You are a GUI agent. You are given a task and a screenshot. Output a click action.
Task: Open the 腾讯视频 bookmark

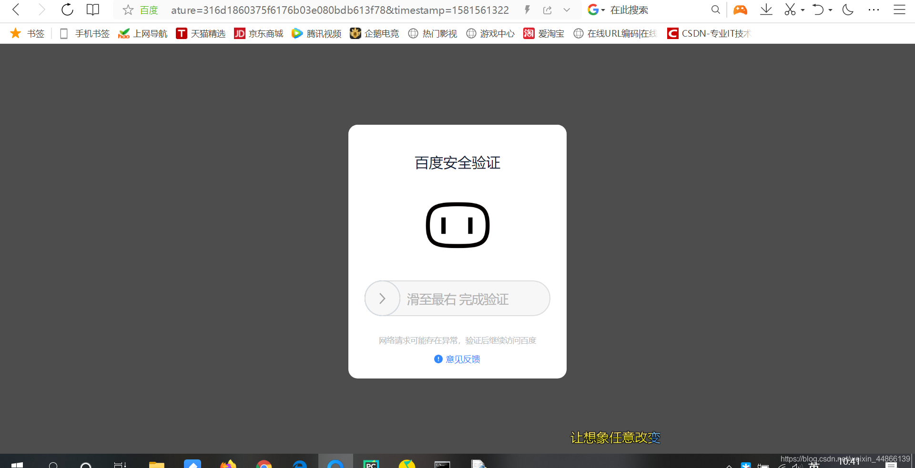tap(317, 33)
